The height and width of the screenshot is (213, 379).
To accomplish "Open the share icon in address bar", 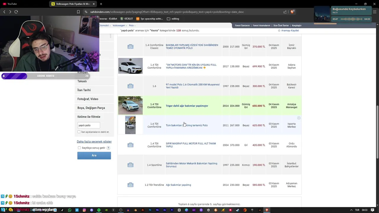I will (285, 12).
